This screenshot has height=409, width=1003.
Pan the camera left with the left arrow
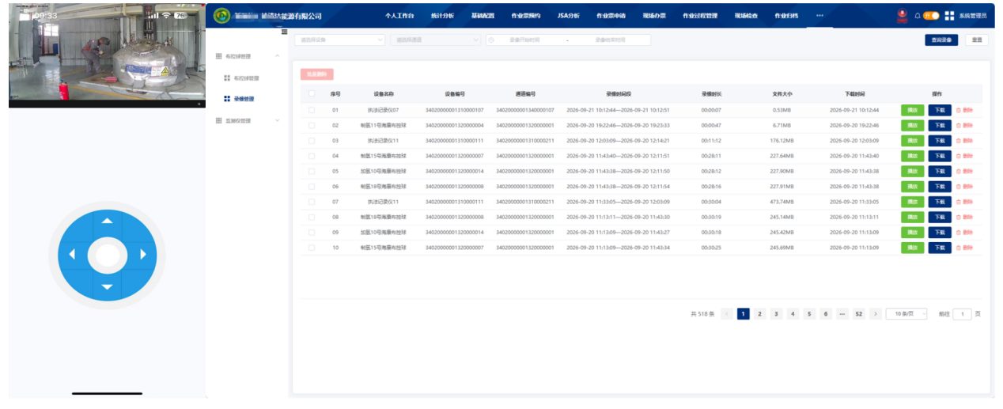click(72, 254)
